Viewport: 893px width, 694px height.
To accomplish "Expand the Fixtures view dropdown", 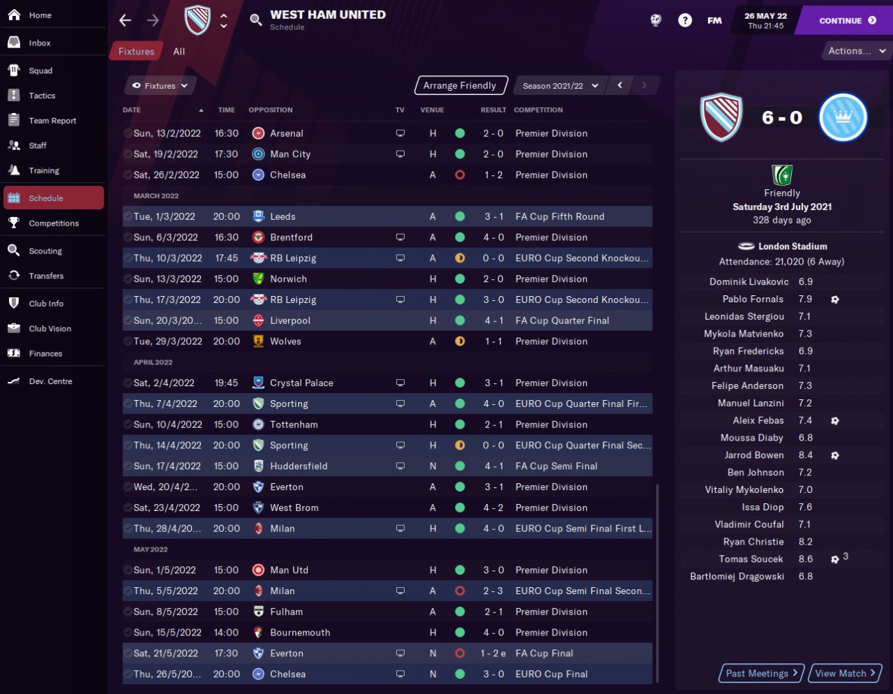I will pyautogui.click(x=160, y=86).
